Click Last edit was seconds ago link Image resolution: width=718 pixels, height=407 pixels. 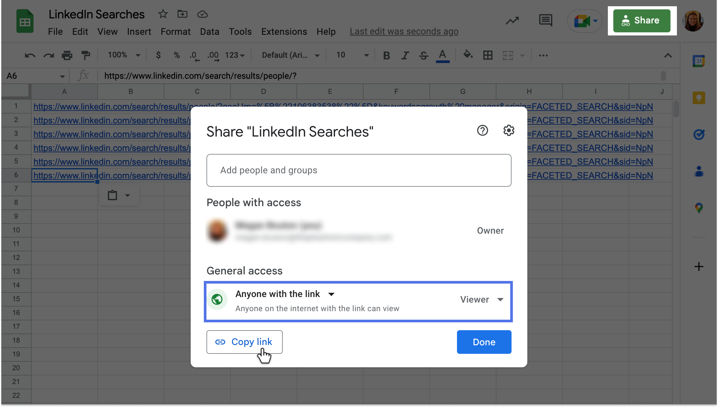(404, 32)
